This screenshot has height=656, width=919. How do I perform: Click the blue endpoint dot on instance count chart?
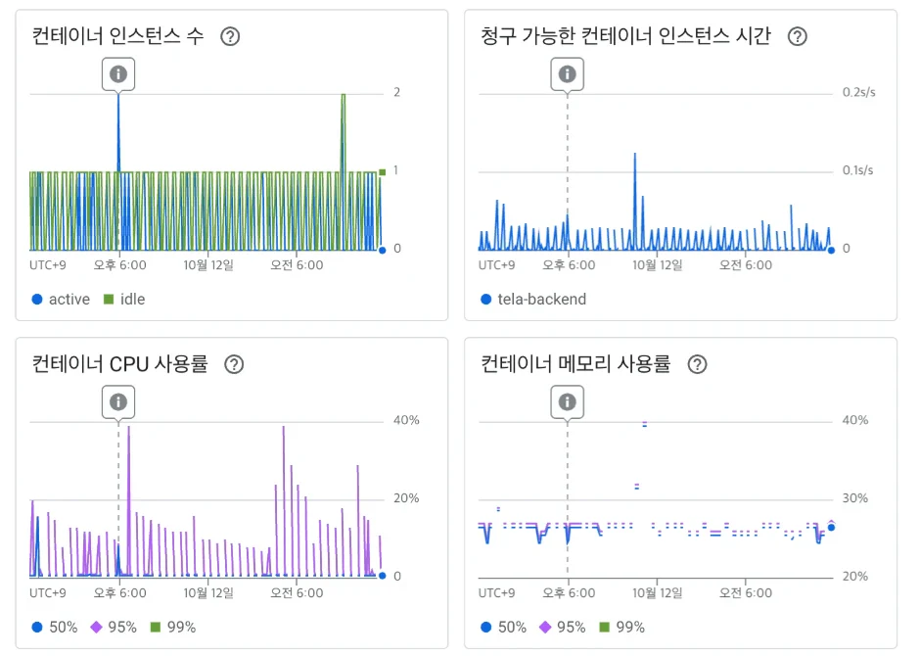coord(382,250)
